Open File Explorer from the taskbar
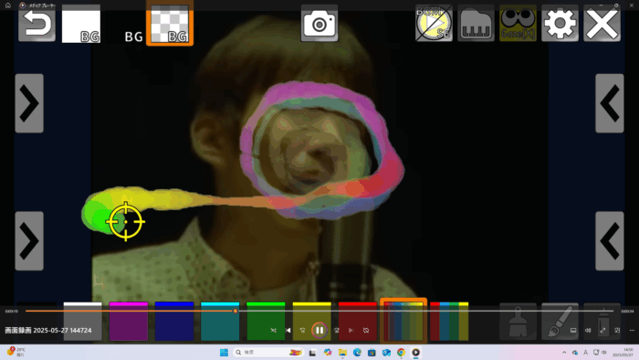Screen dimensions: 639x360 pos(342,353)
